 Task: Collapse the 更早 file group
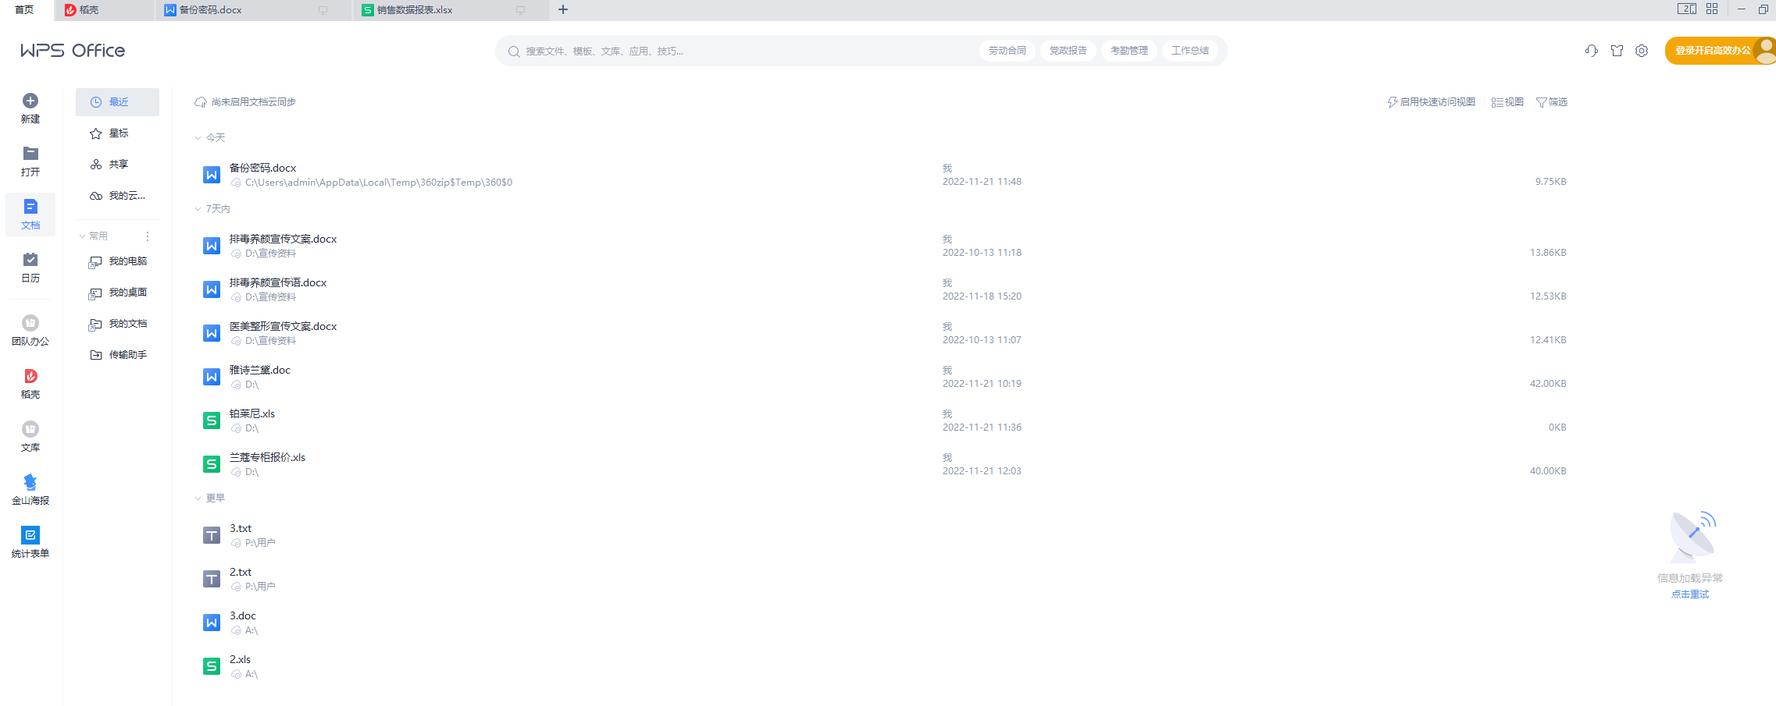point(198,498)
